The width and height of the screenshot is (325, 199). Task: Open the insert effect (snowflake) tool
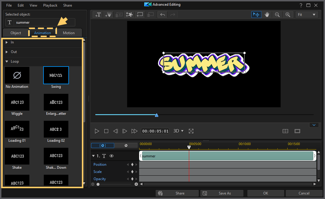tap(129, 14)
